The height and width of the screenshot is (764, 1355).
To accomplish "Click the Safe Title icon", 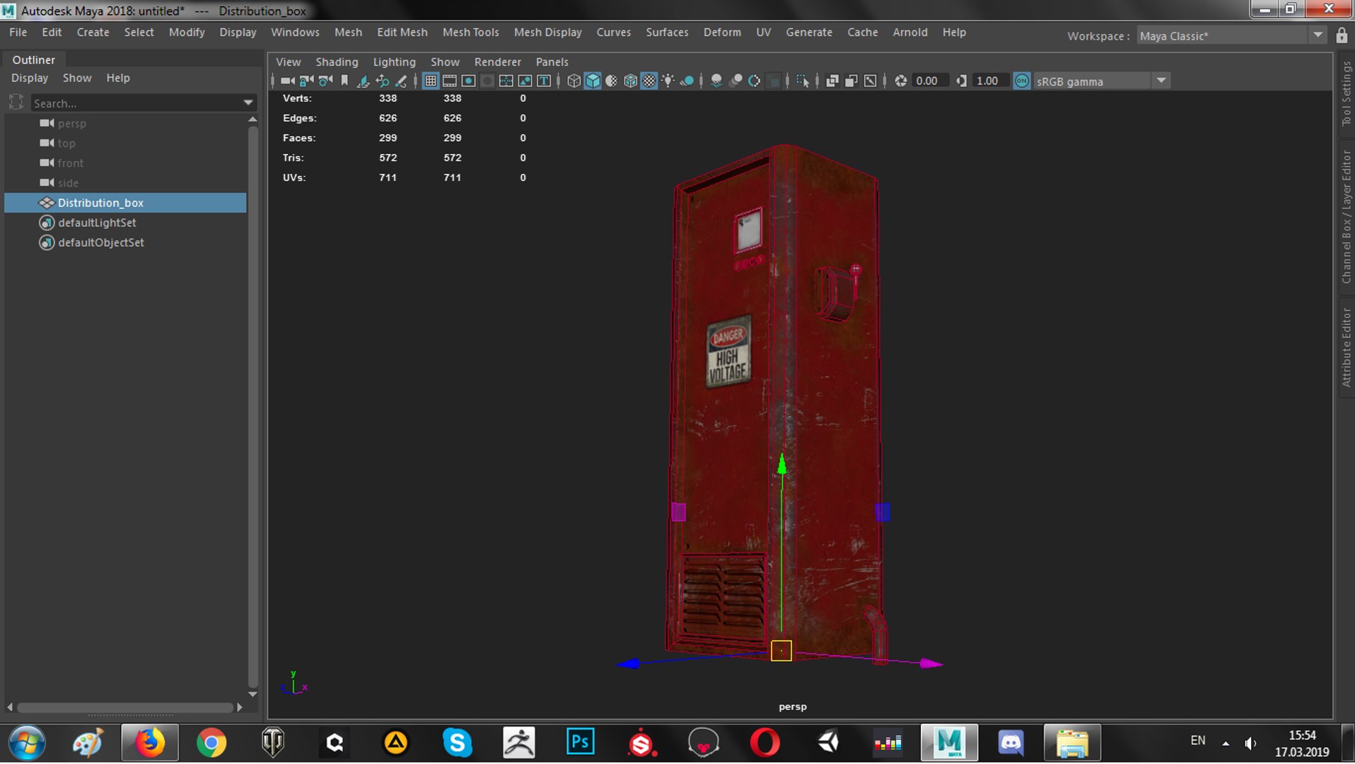I will (x=544, y=81).
